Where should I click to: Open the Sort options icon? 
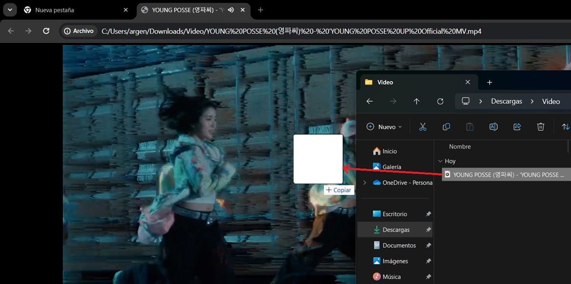click(565, 127)
